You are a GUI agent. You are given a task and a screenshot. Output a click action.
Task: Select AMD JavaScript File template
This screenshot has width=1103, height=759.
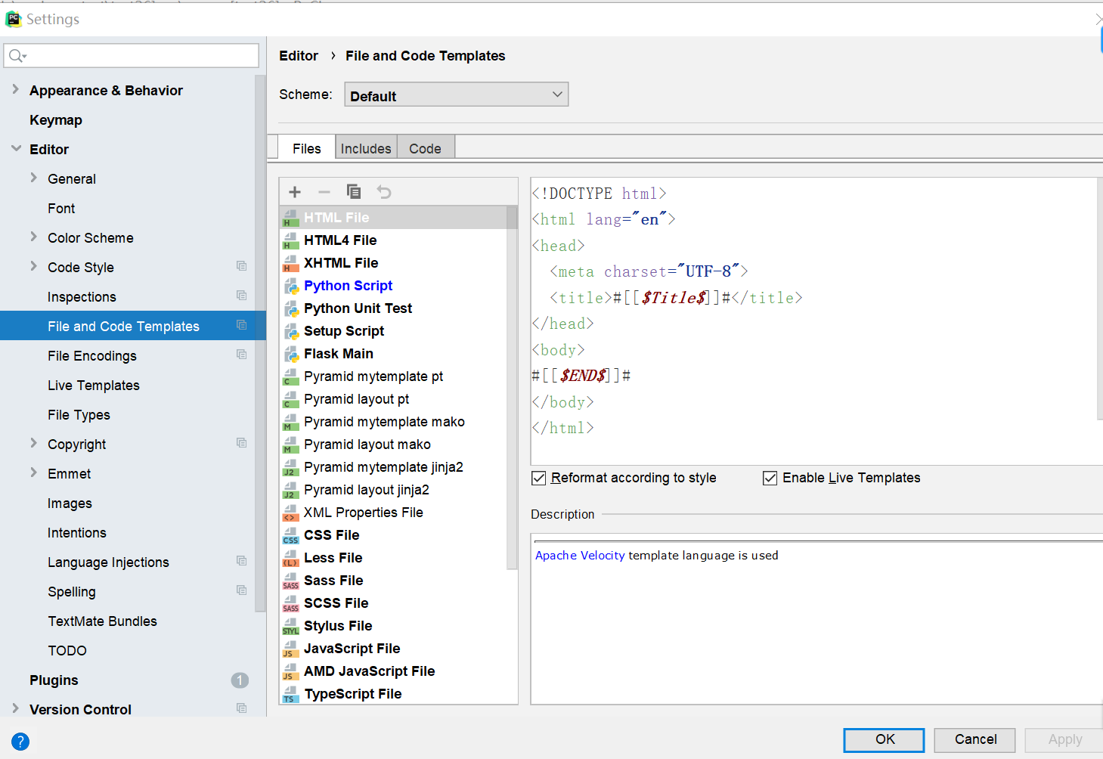(370, 671)
